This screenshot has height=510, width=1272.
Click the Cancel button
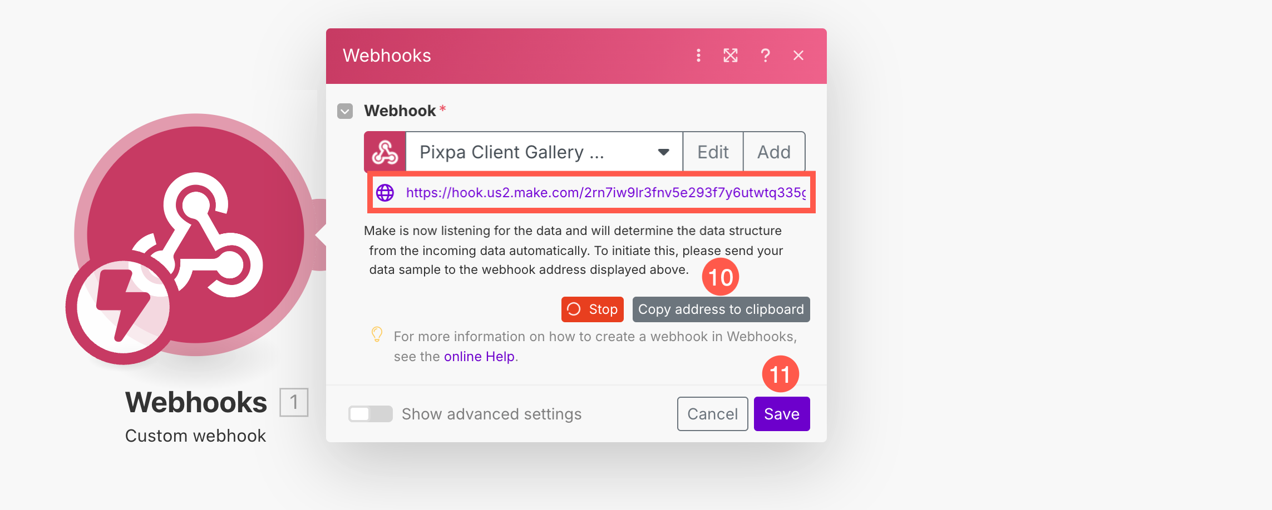712,414
